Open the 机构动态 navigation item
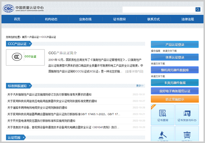 pyautogui.click(x=51, y=19)
